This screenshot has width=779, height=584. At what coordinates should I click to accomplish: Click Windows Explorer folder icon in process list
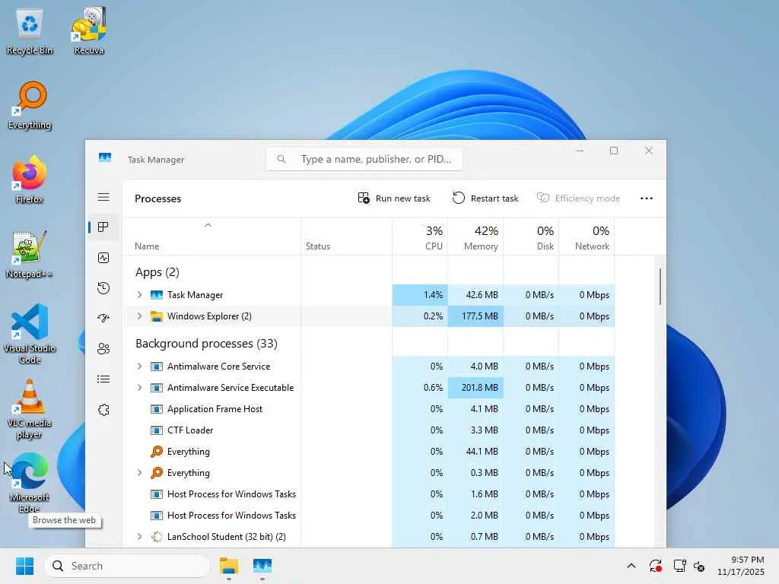157,316
